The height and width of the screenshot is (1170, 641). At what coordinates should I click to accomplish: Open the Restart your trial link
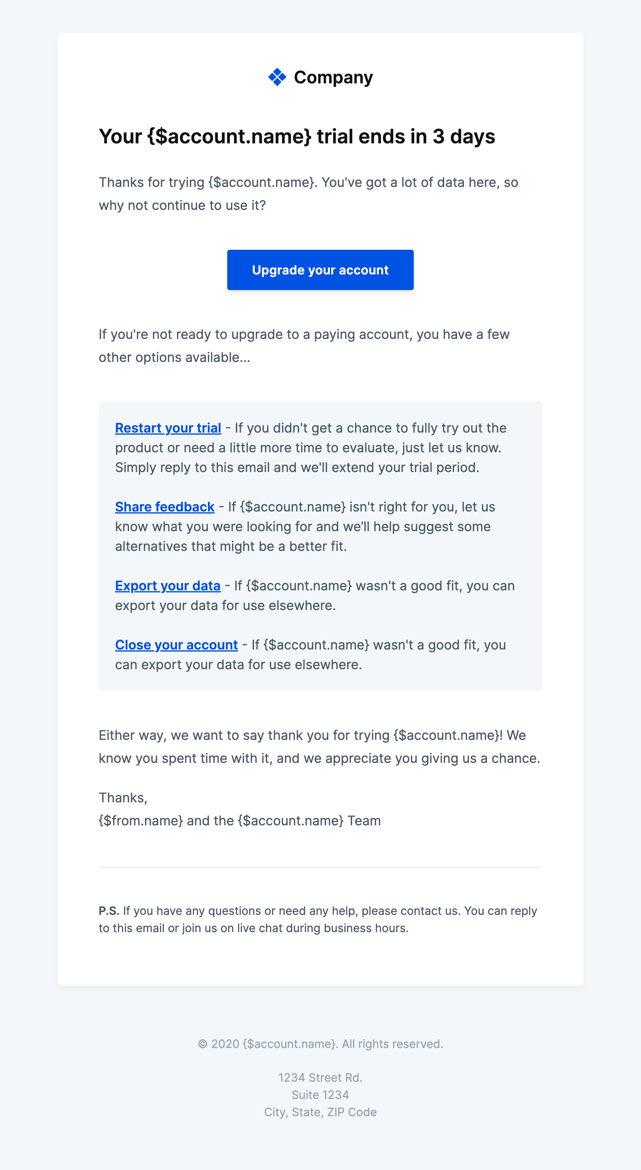(168, 428)
